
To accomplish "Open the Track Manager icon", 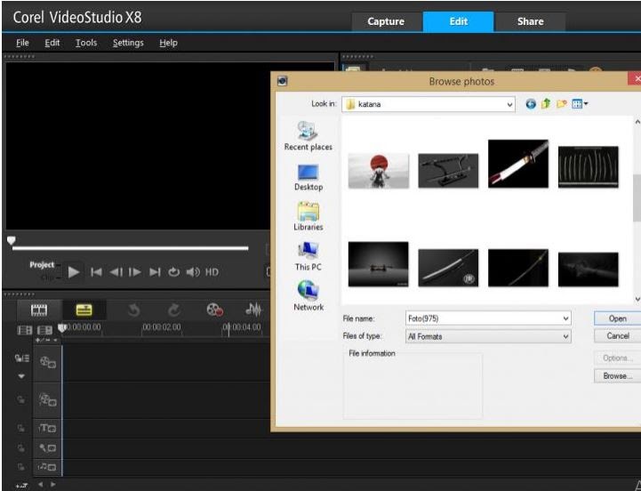I will tap(21, 358).
